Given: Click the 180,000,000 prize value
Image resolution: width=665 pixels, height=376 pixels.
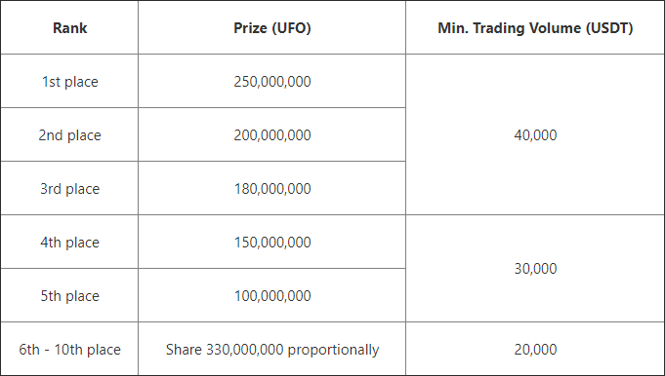Looking at the screenshot, I should (x=271, y=189).
